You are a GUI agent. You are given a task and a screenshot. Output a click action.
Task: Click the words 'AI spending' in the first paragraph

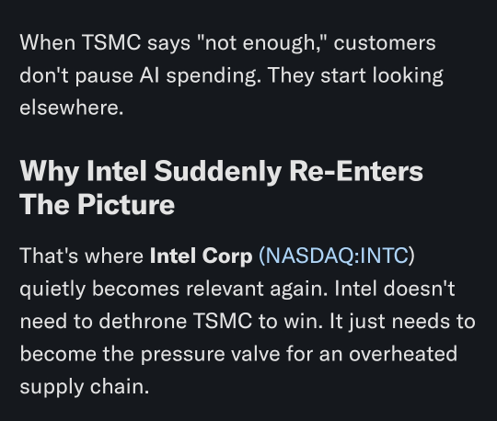tap(198, 76)
